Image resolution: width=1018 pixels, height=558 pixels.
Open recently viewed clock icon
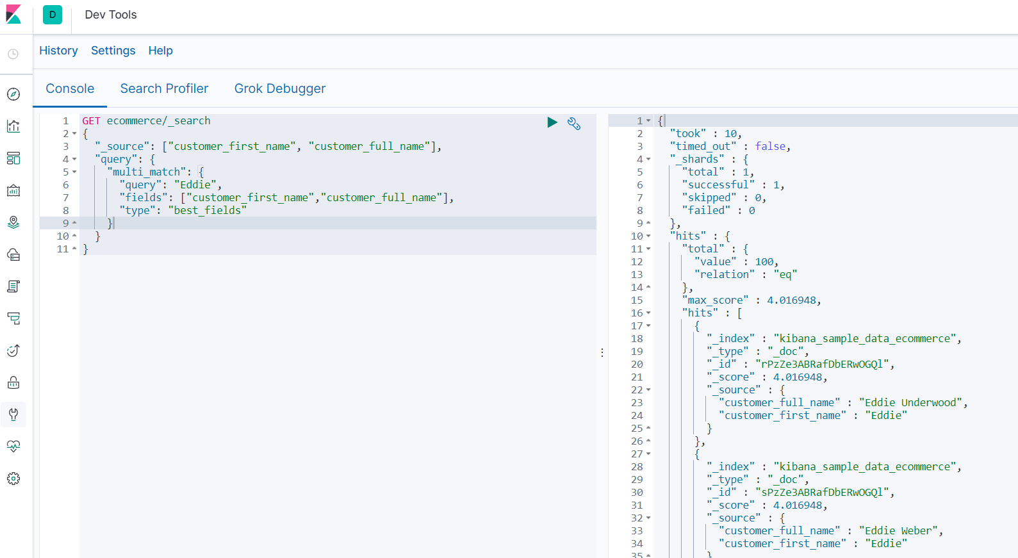pyautogui.click(x=13, y=54)
